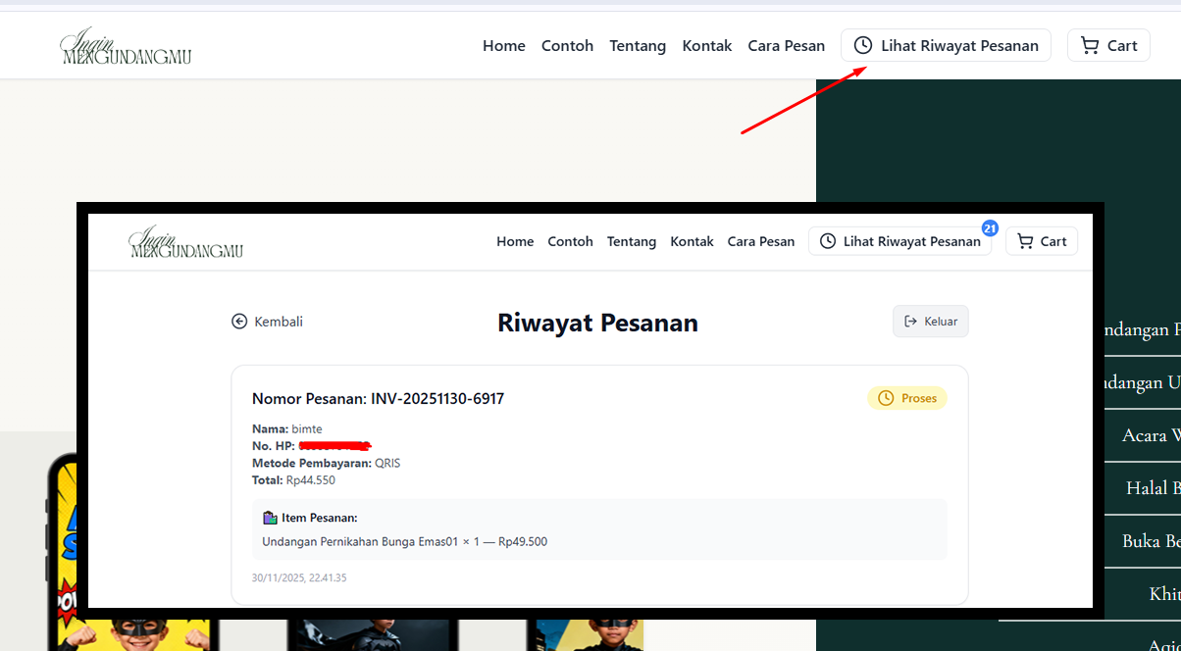Image resolution: width=1181 pixels, height=651 pixels.
Task: Open Tentang in the main header navigation
Action: (x=638, y=45)
